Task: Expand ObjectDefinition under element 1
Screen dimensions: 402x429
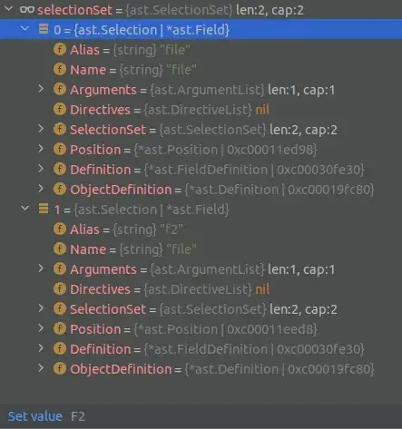Action: pyautogui.click(x=41, y=368)
